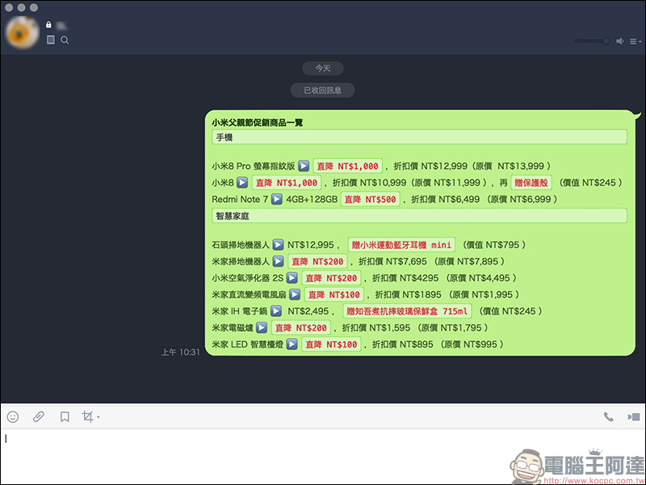Click arrow link next to 小米8
The width and height of the screenshot is (646, 485).
point(242,183)
